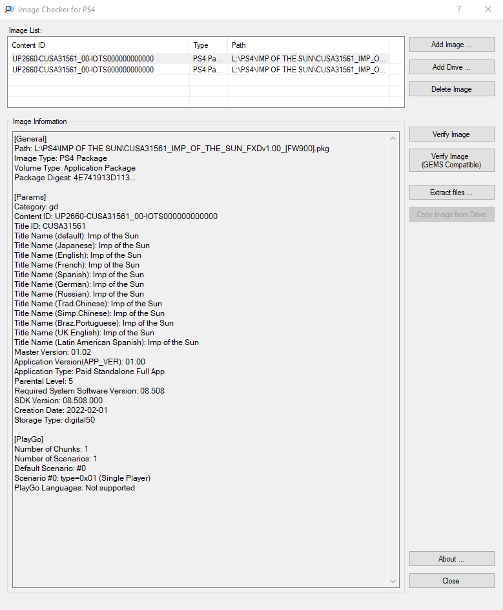Click the Default Scenario: #0 line

click(50, 468)
